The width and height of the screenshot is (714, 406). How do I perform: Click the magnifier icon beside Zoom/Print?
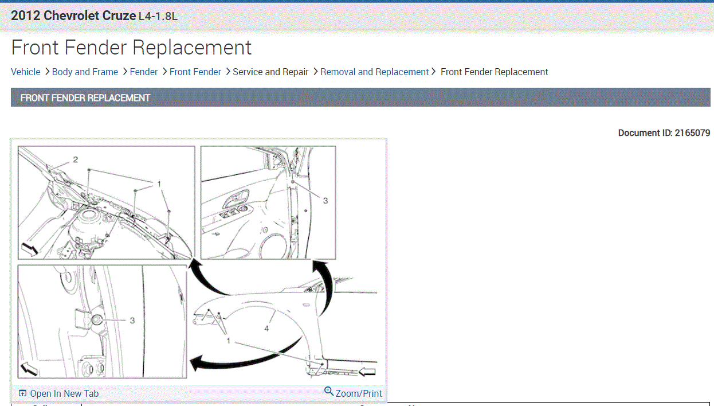329,392
